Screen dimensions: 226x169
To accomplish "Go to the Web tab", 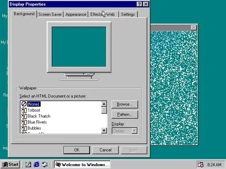I will click(x=111, y=14).
